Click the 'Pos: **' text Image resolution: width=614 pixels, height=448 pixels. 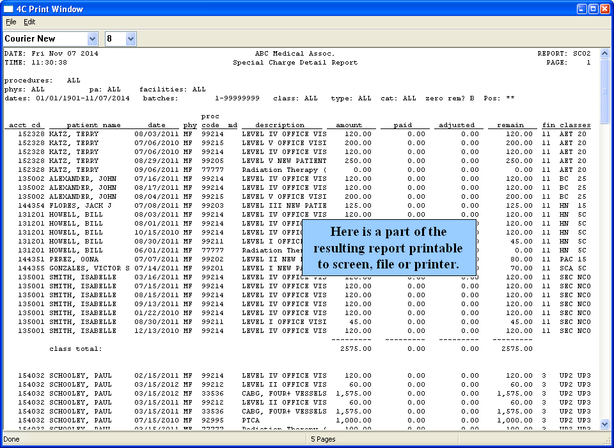tap(500, 98)
